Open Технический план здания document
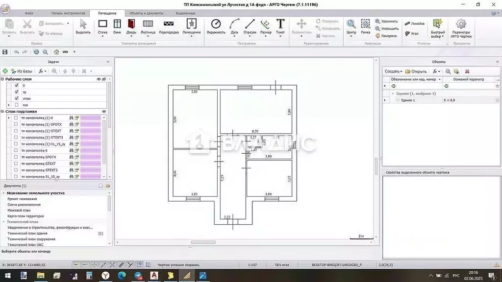This screenshot has height=282, width=502. (x=27, y=234)
